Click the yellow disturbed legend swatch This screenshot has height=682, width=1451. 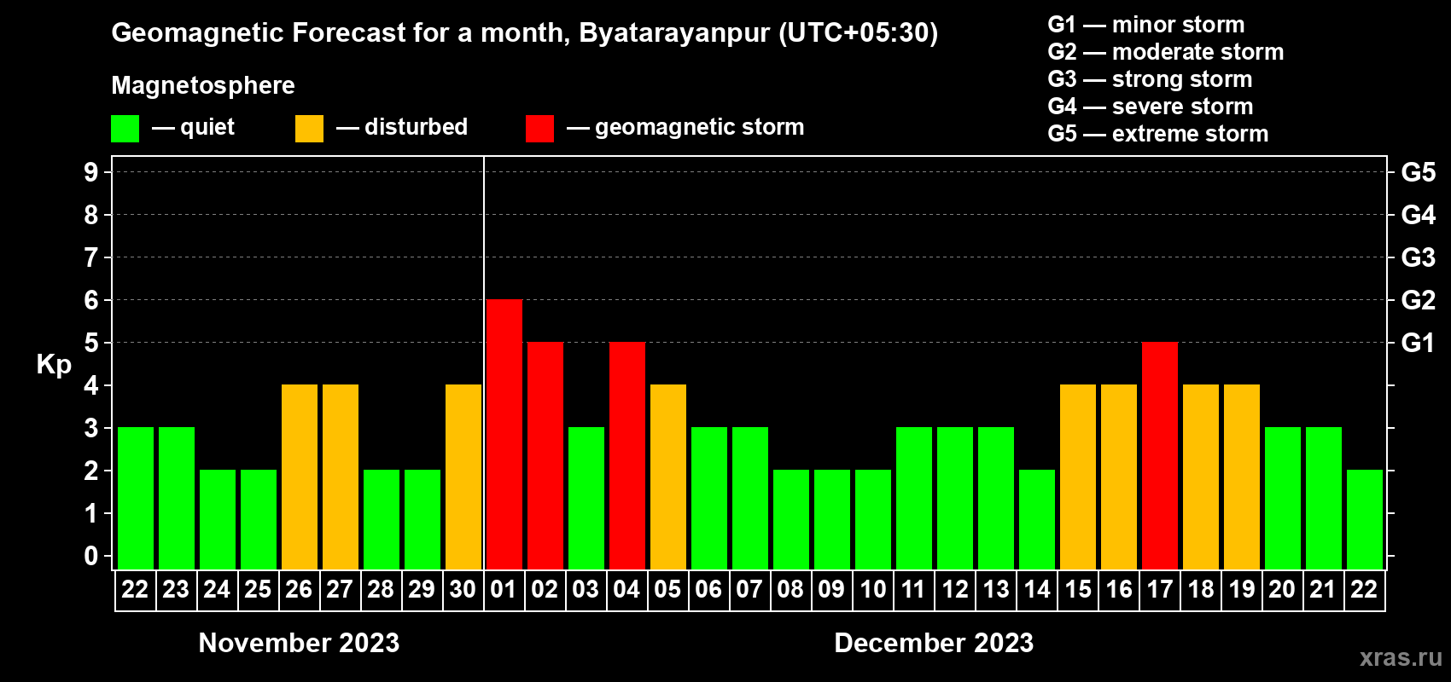[x=310, y=129]
